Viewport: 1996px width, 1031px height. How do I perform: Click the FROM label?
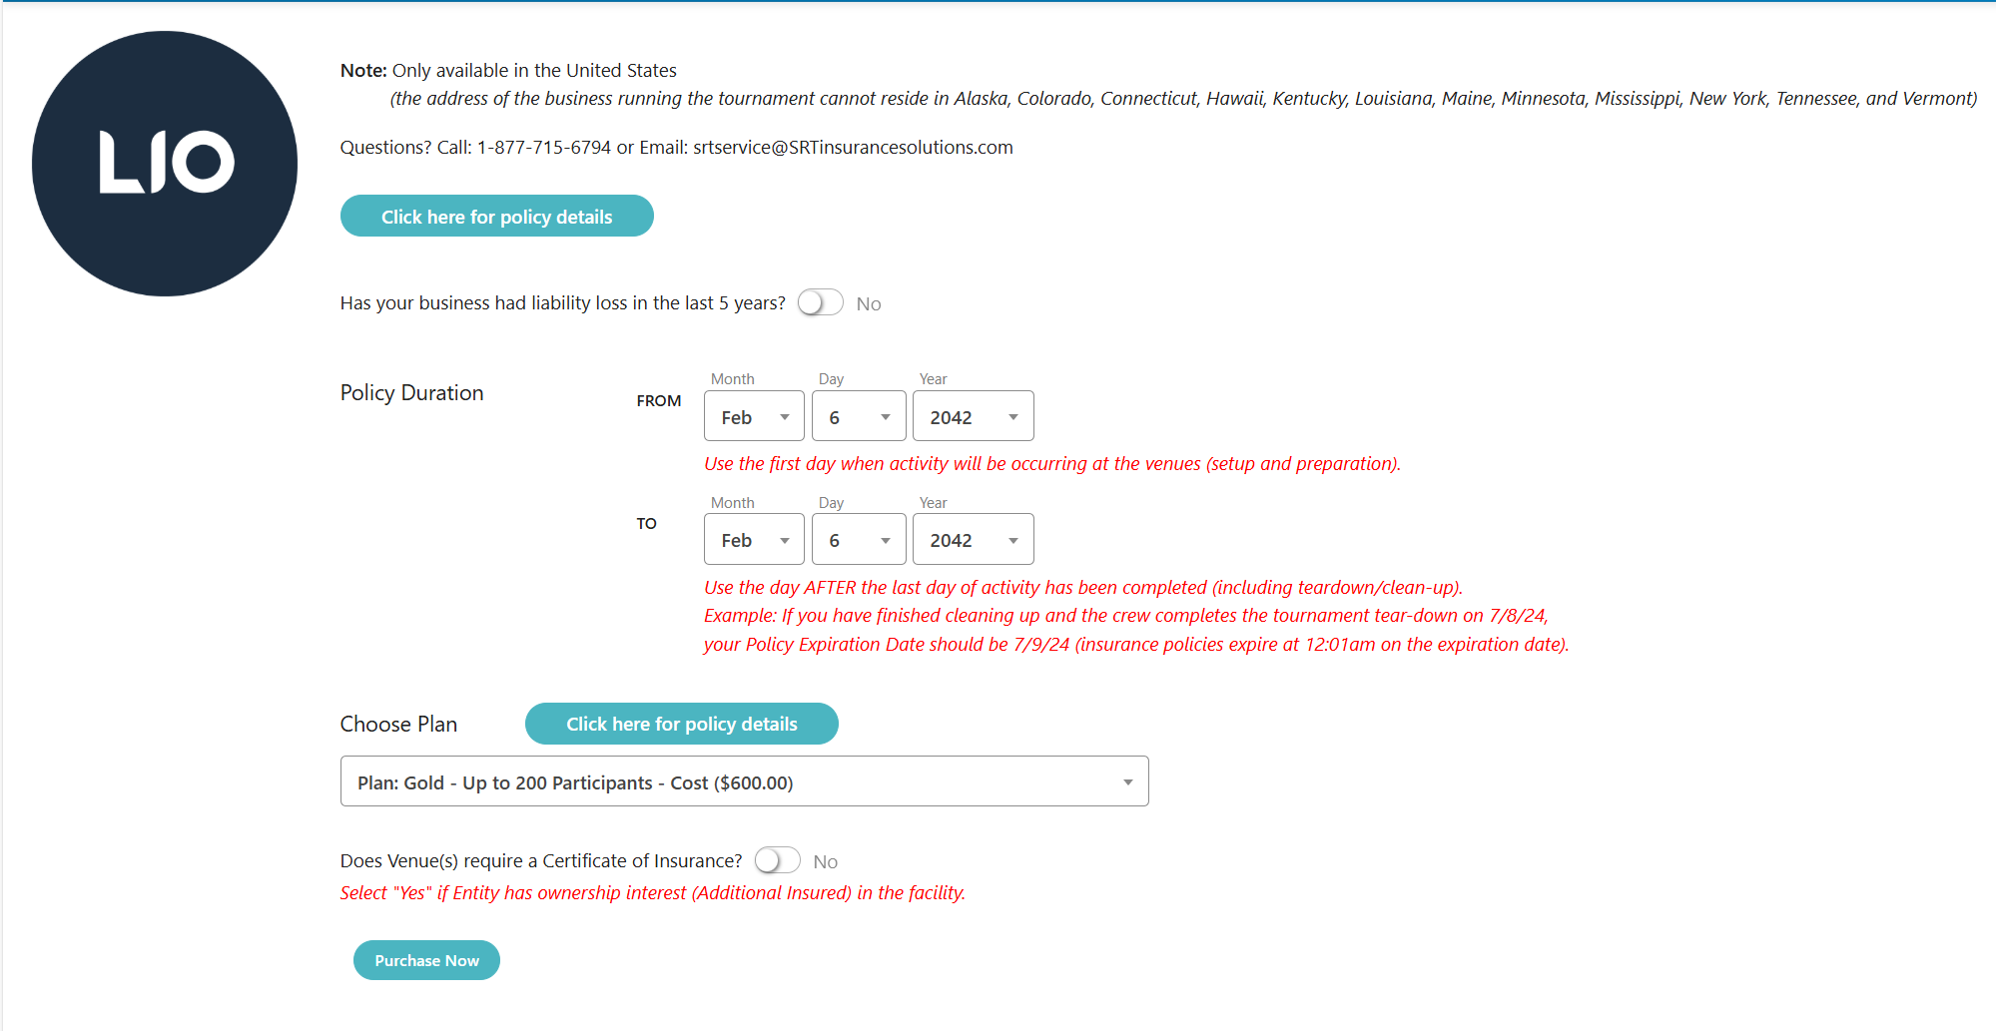(659, 401)
